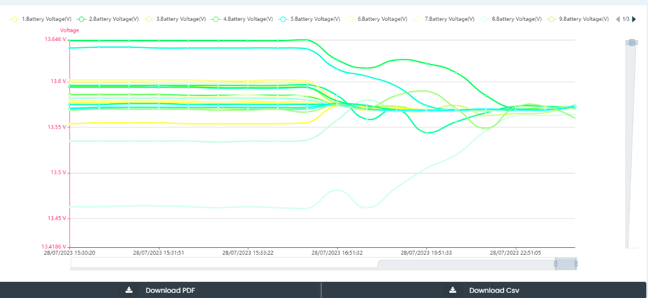The image size is (648, 298).
Task: Hide the 5.Battery Voltage(V) series
Action: coord(309,19)
